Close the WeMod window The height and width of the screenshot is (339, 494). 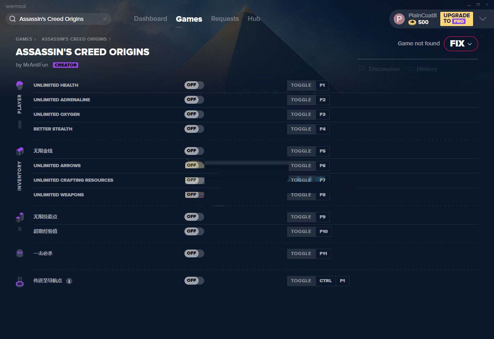pyautogui.click(x=487, y=5)
